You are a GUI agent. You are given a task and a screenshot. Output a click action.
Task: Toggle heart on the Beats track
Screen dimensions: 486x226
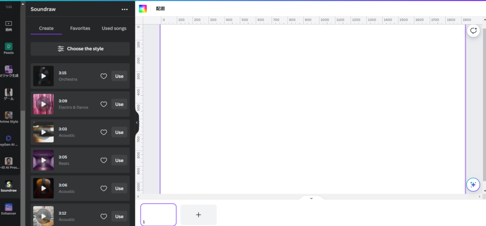pyautogui.click(x=103, y=161)
